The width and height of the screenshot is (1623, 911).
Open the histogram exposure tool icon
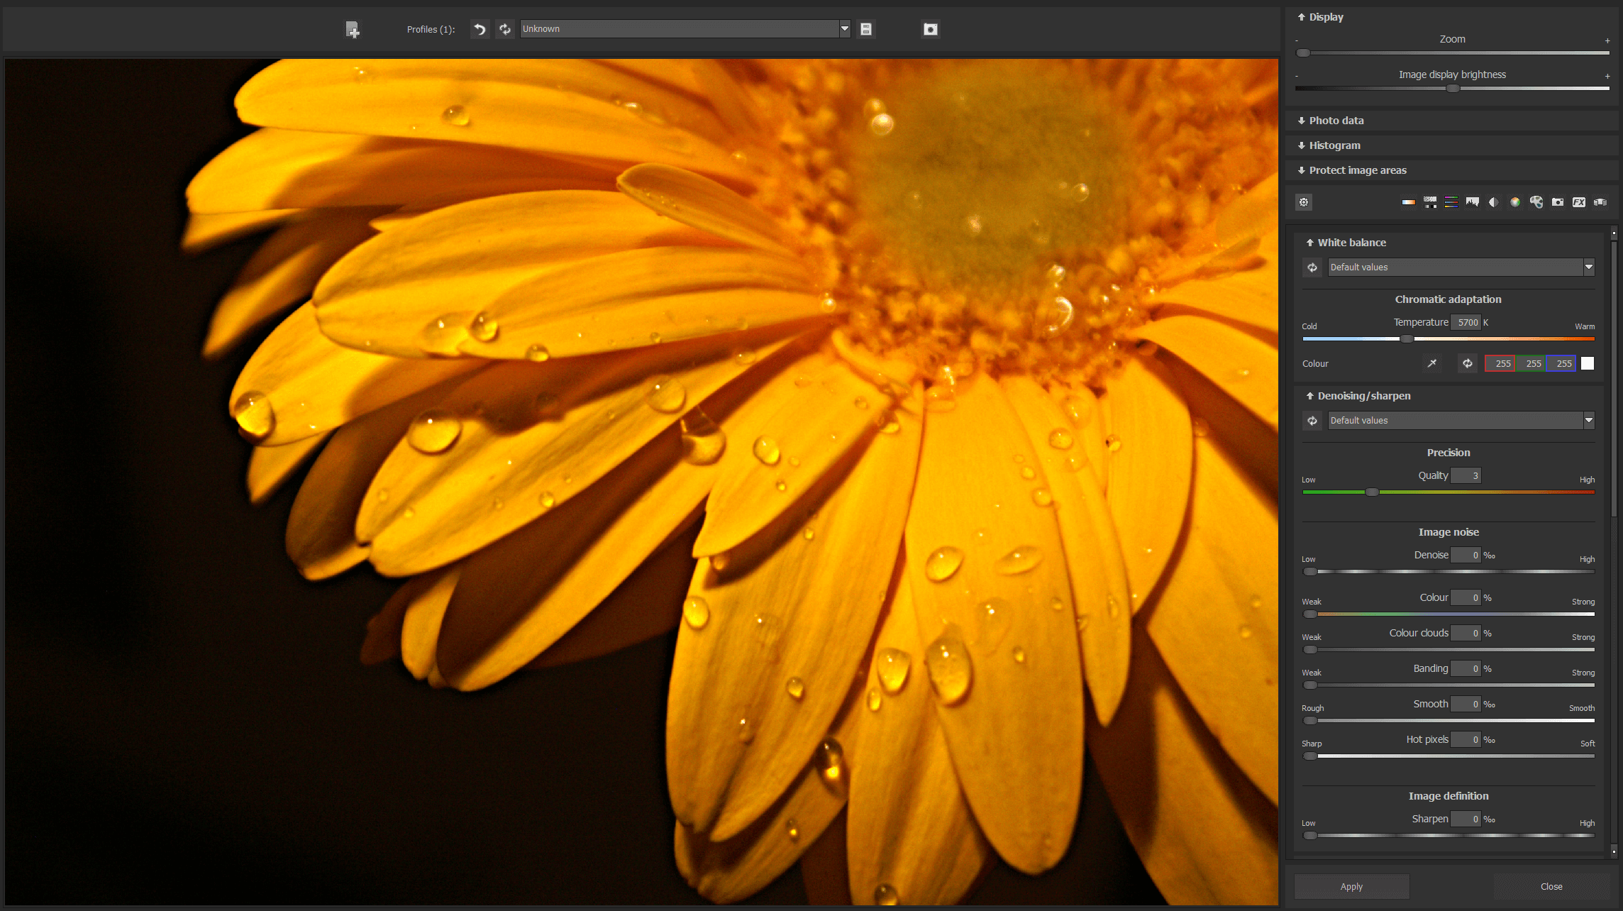coord(1473,202)
